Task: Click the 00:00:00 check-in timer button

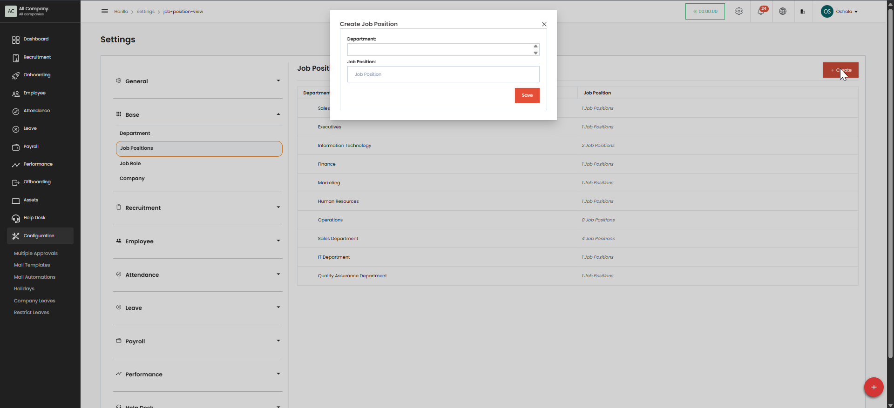Action: coord(705,12)
